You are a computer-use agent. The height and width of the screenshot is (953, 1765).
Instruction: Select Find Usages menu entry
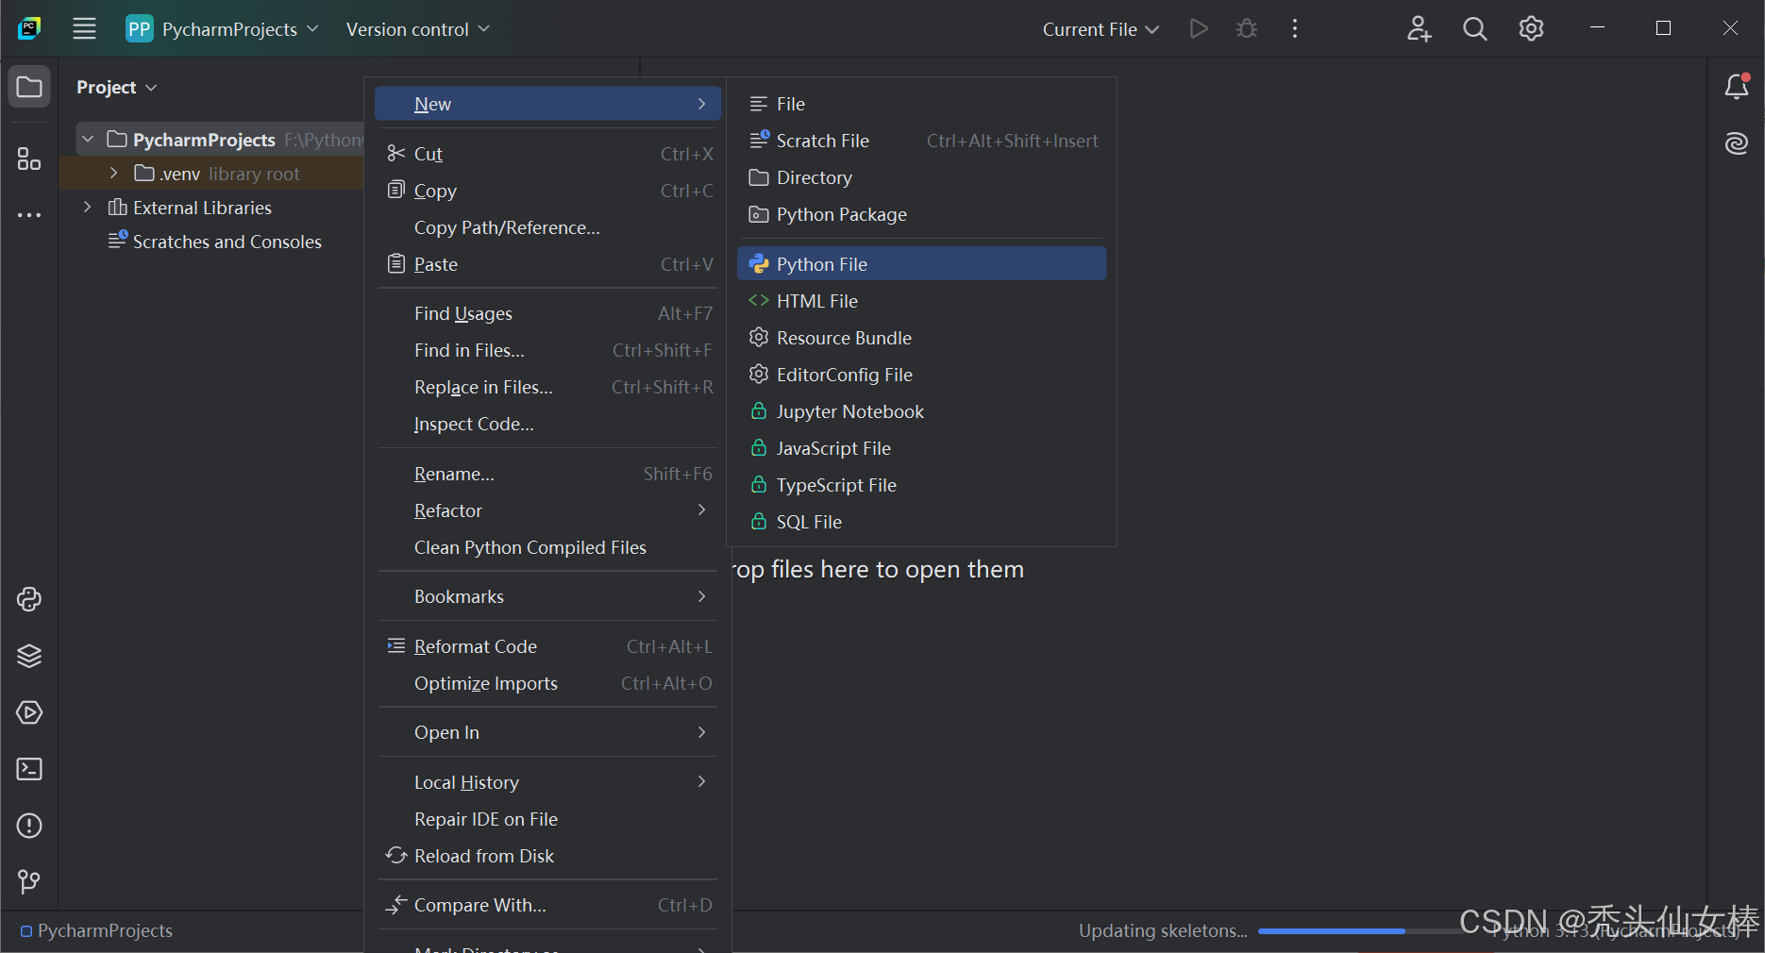pyautogui.click(x=547, y=313)
